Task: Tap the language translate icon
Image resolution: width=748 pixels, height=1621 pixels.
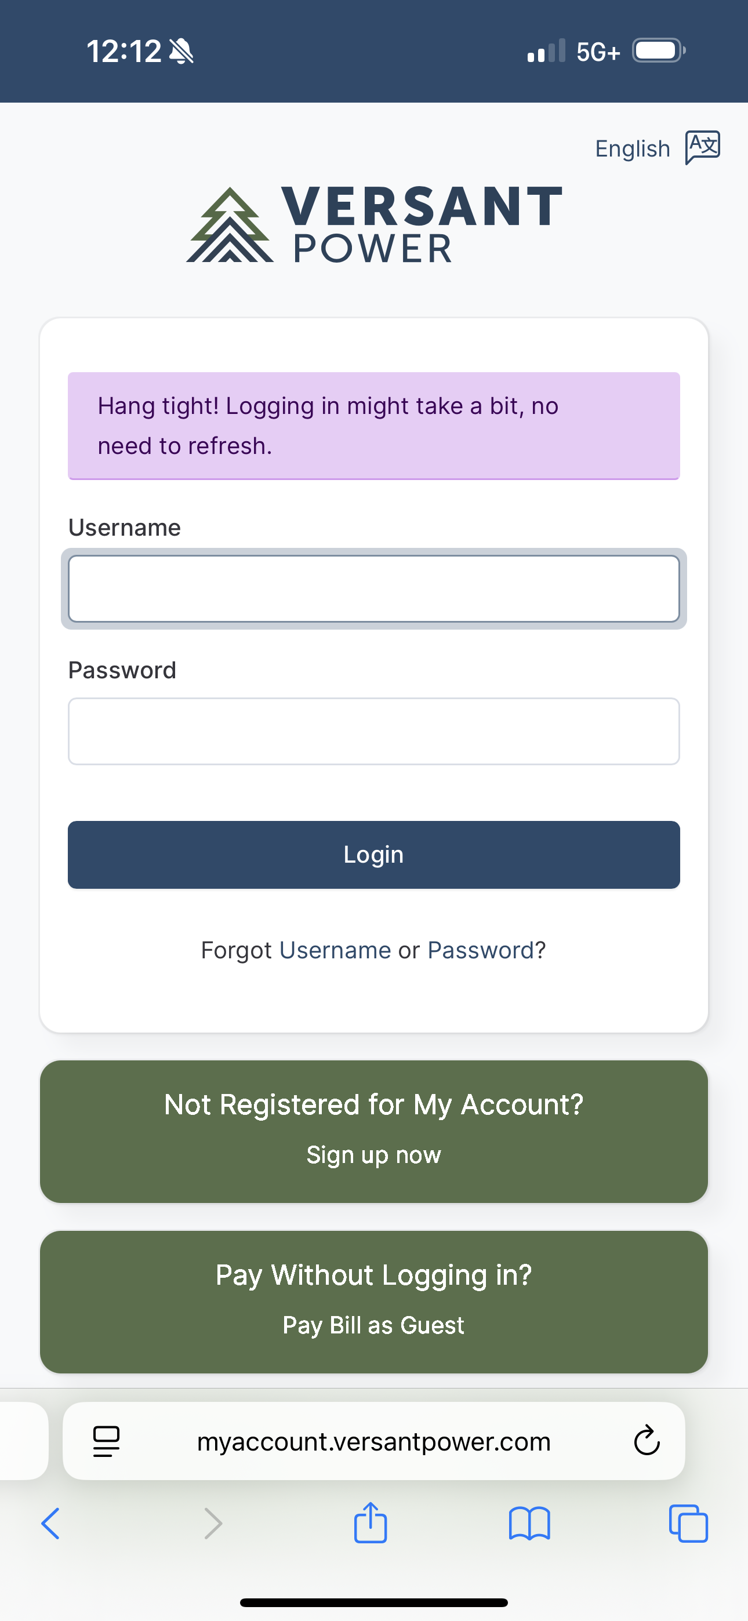Action: 702,148
